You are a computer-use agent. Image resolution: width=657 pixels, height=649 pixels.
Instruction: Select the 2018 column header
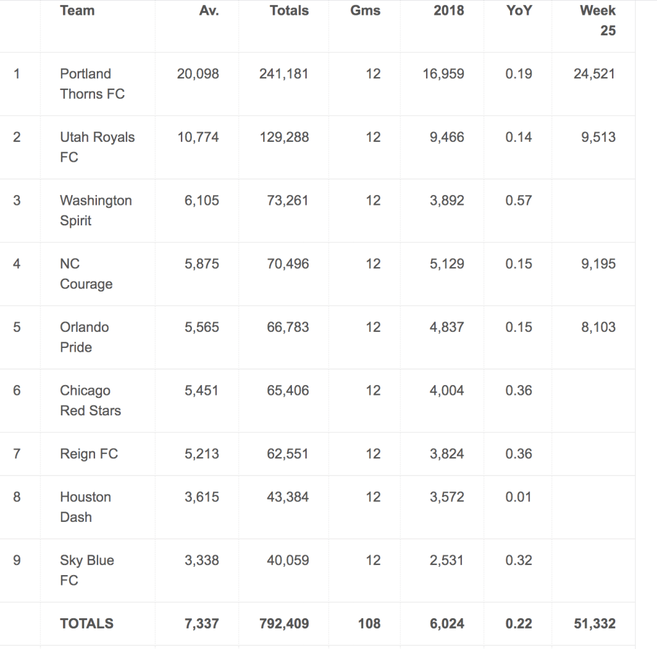(x=448, y=11)
